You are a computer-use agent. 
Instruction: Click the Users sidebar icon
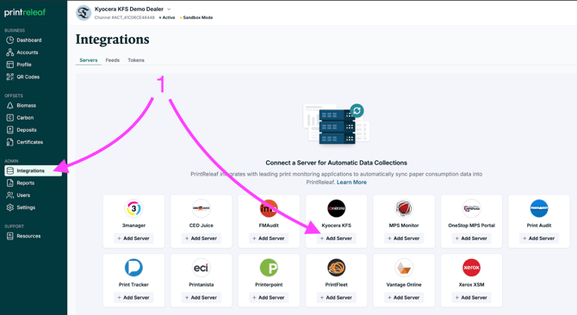click(x=10, y=195)
